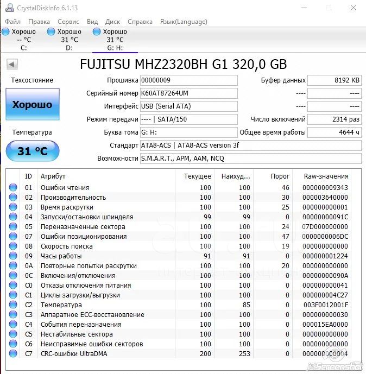Click the serial number field K60AT87264UM

(x=189, y=93)
